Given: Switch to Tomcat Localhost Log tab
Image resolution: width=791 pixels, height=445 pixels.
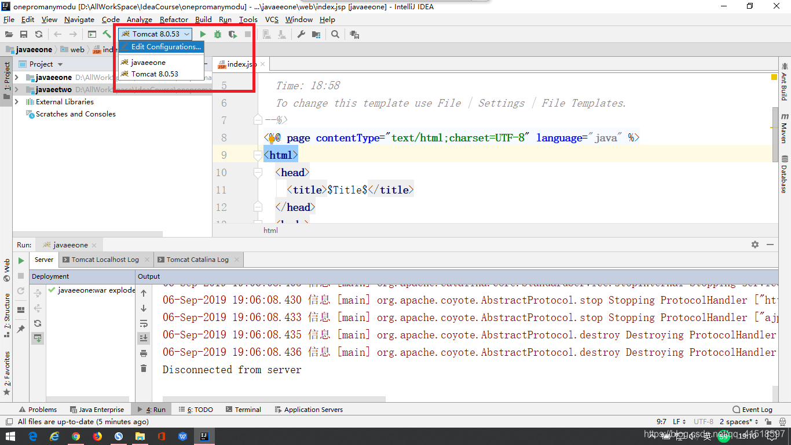Looking at the screenshot, I should pos(105,260).
